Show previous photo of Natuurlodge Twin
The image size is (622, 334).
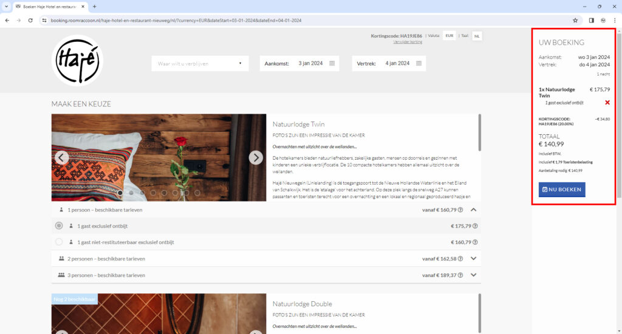pyautogui.click(x=61, y=158)
